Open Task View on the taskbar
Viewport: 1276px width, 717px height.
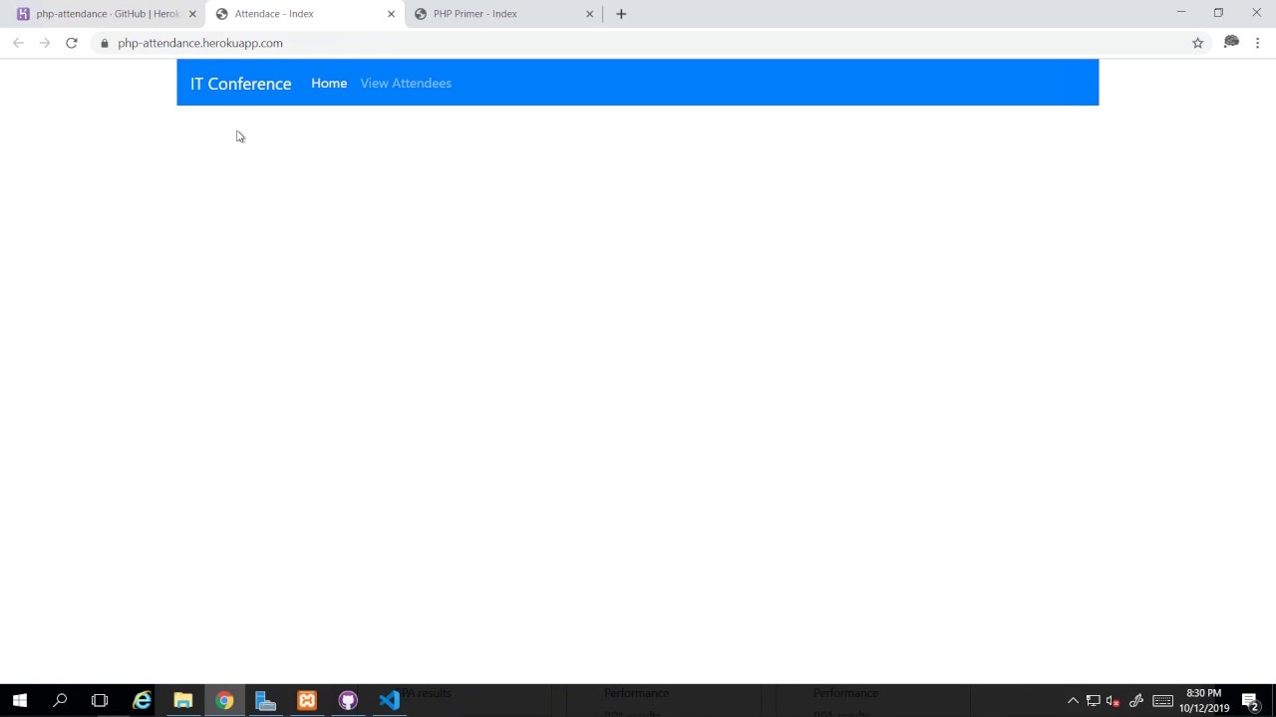coord(100,701)
